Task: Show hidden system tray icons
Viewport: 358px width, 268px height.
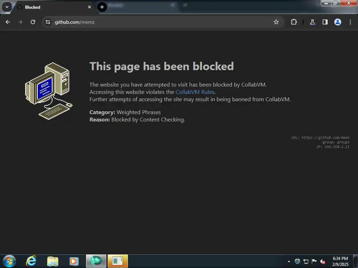Action: tap(289, 261)
